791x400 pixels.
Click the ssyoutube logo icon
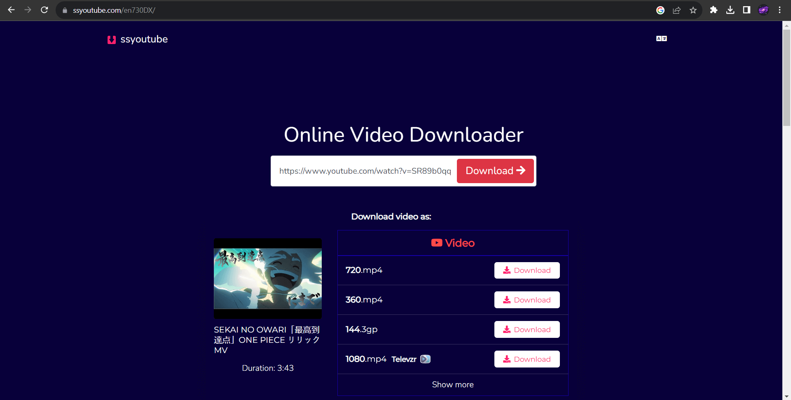coord(112,40)
